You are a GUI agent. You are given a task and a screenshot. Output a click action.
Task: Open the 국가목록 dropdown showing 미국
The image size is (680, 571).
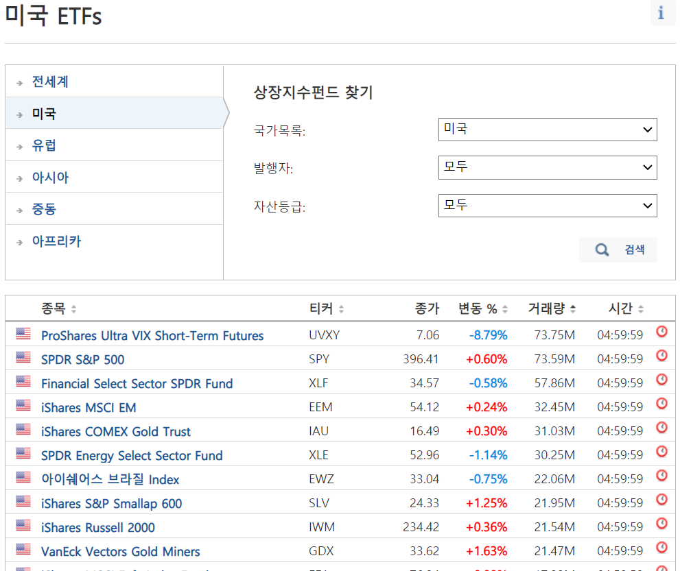pos(548,130)
